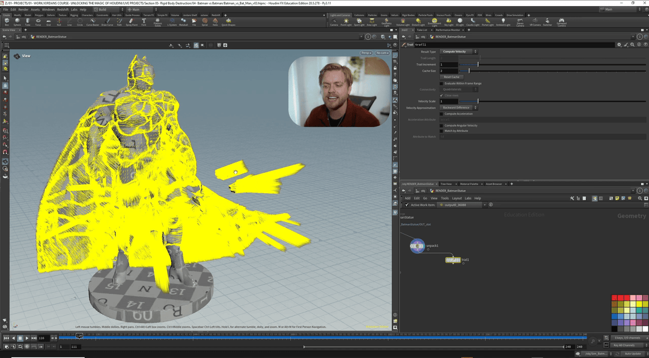The width and height of the screenshot is (649, 358).
Task: Select the Sphere tool in the Create shelf
Action: click(x=17, y=22)
